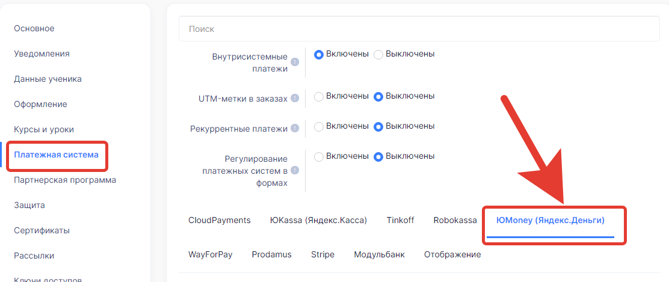Image resolution: width=669 pixels, height=282 pixels.
Task: Open Ключи доступов in the sidebar
Action: [x=48, y=280]
